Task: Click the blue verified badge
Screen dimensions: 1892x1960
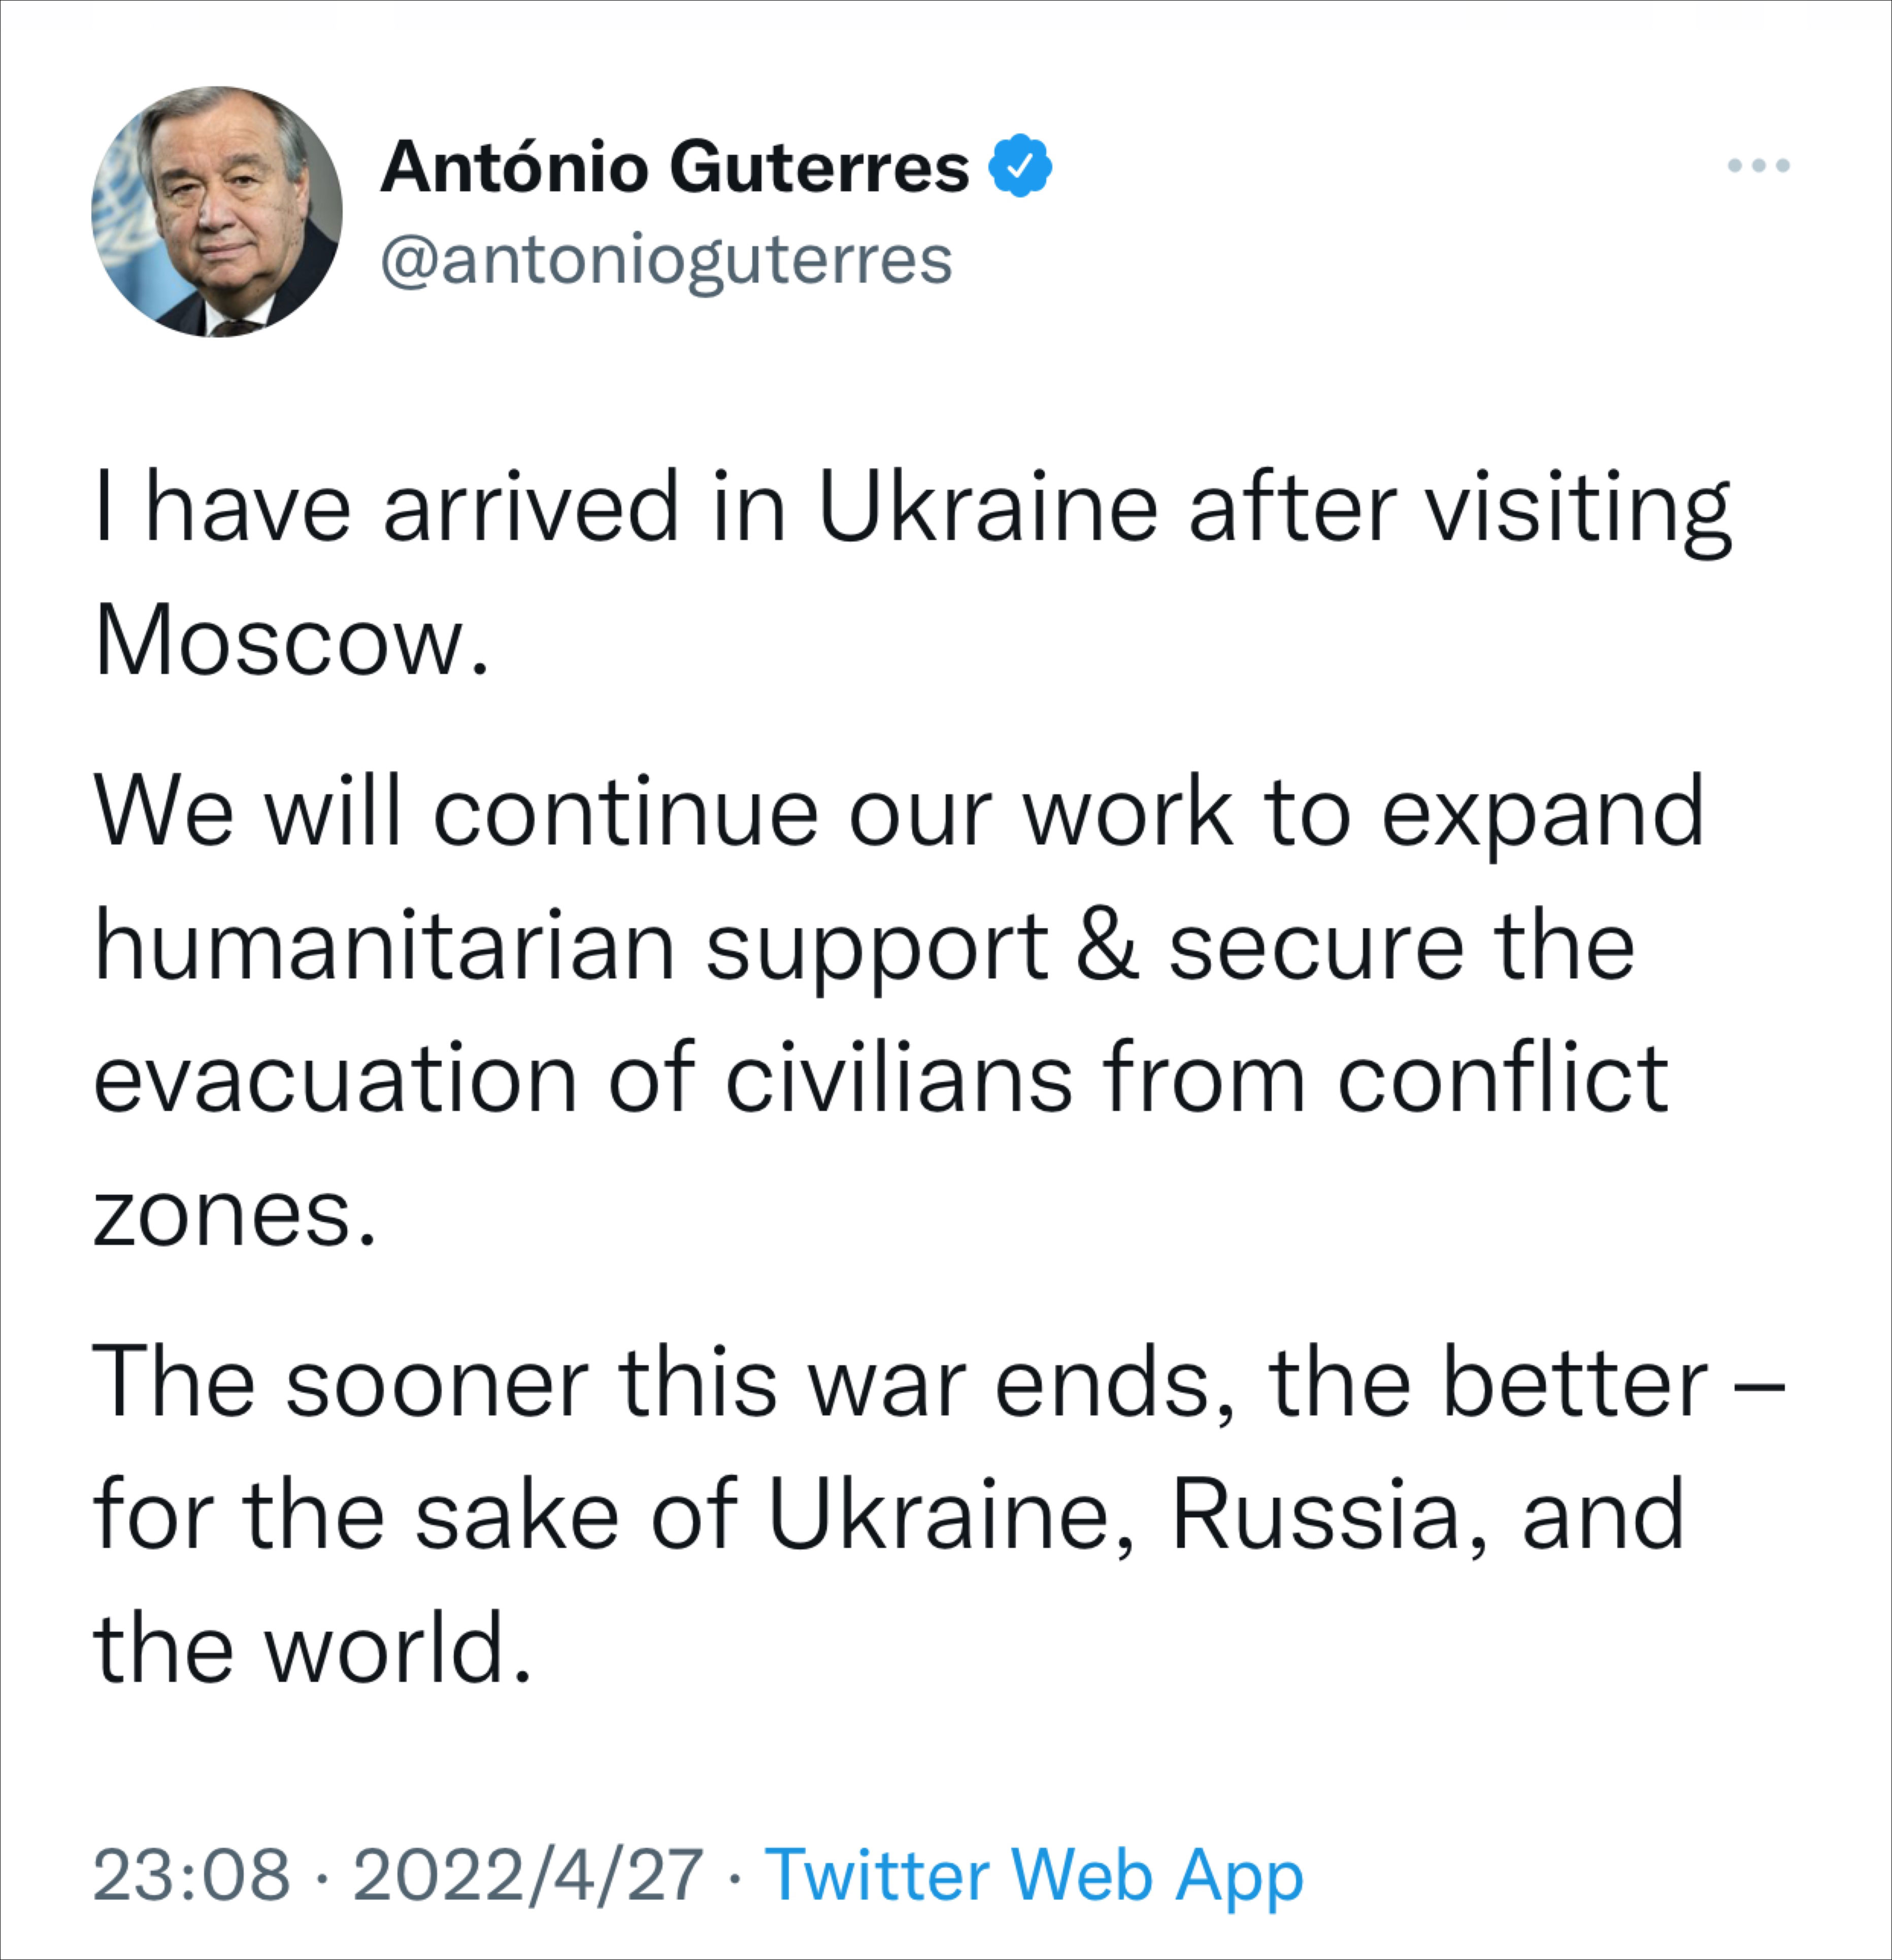Action: [1019, 166]
